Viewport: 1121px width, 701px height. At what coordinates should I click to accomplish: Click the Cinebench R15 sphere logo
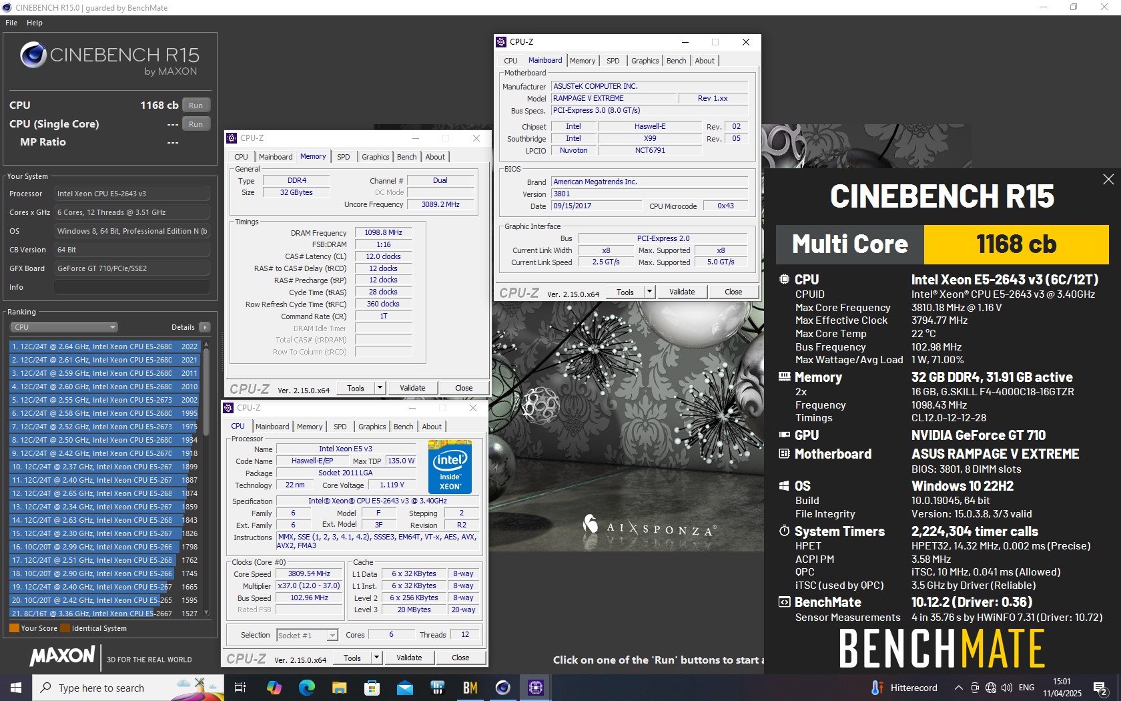coord(33,55)
